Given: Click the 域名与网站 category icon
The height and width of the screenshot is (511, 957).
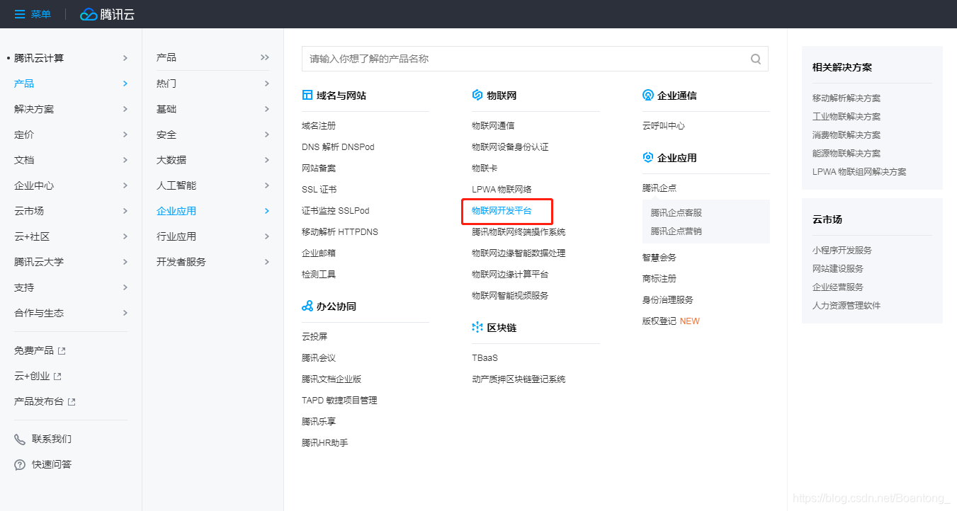Looking at the screenshot, I should [307, 96].
